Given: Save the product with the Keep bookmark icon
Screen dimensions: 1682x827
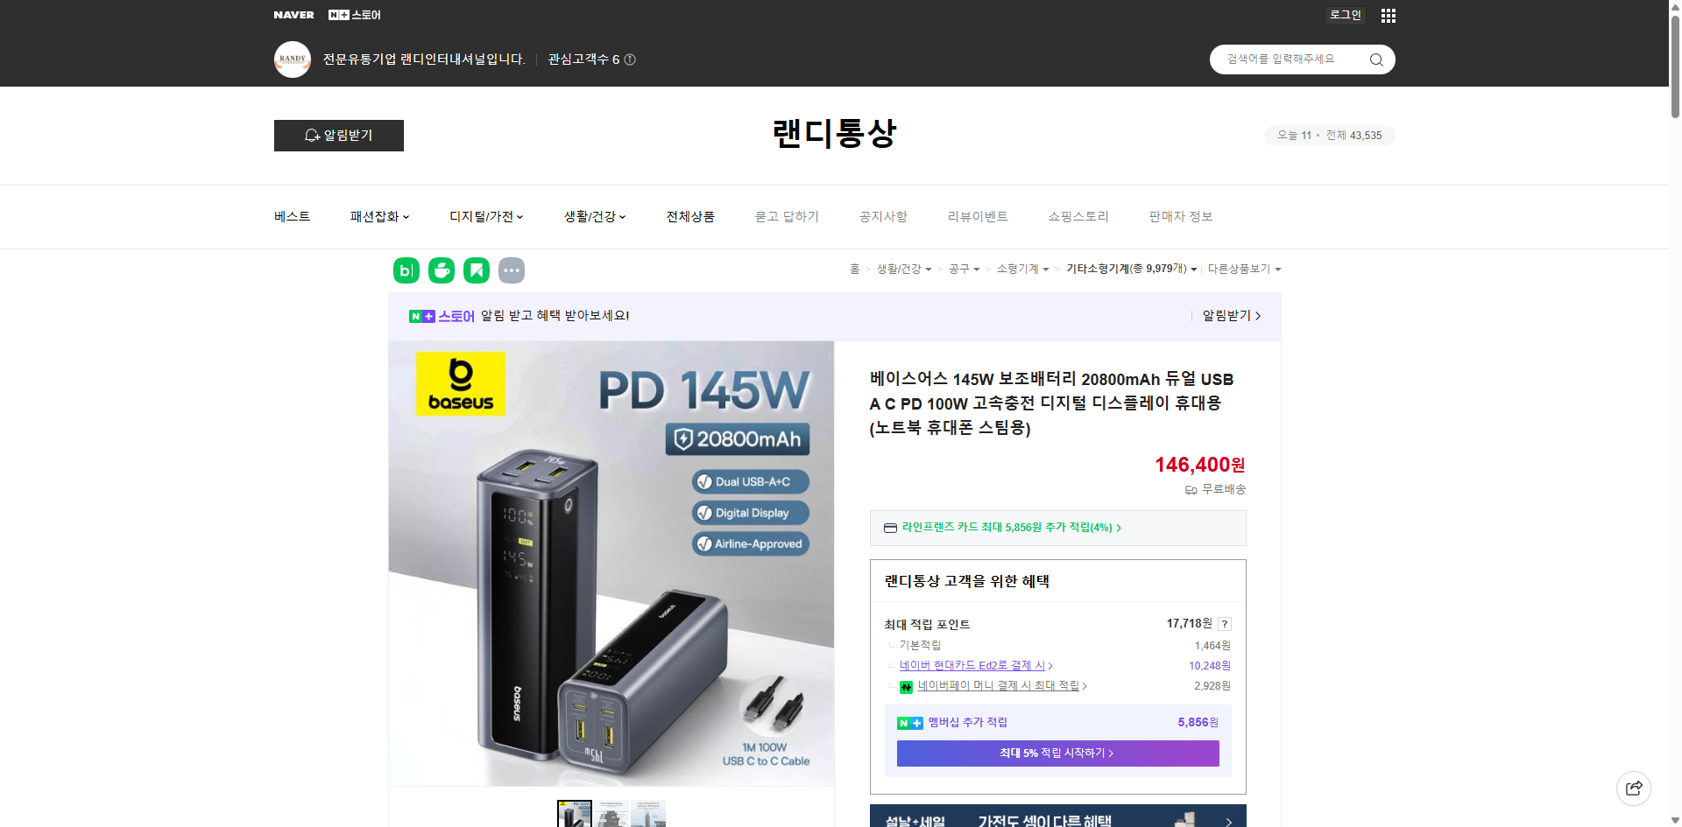Looking at the screenshot, I should click(477, 270).
